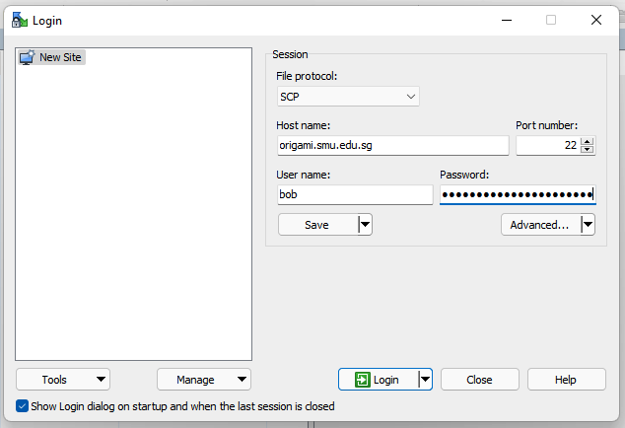
Task: Click the Port number label
Action: pos(546,125)
